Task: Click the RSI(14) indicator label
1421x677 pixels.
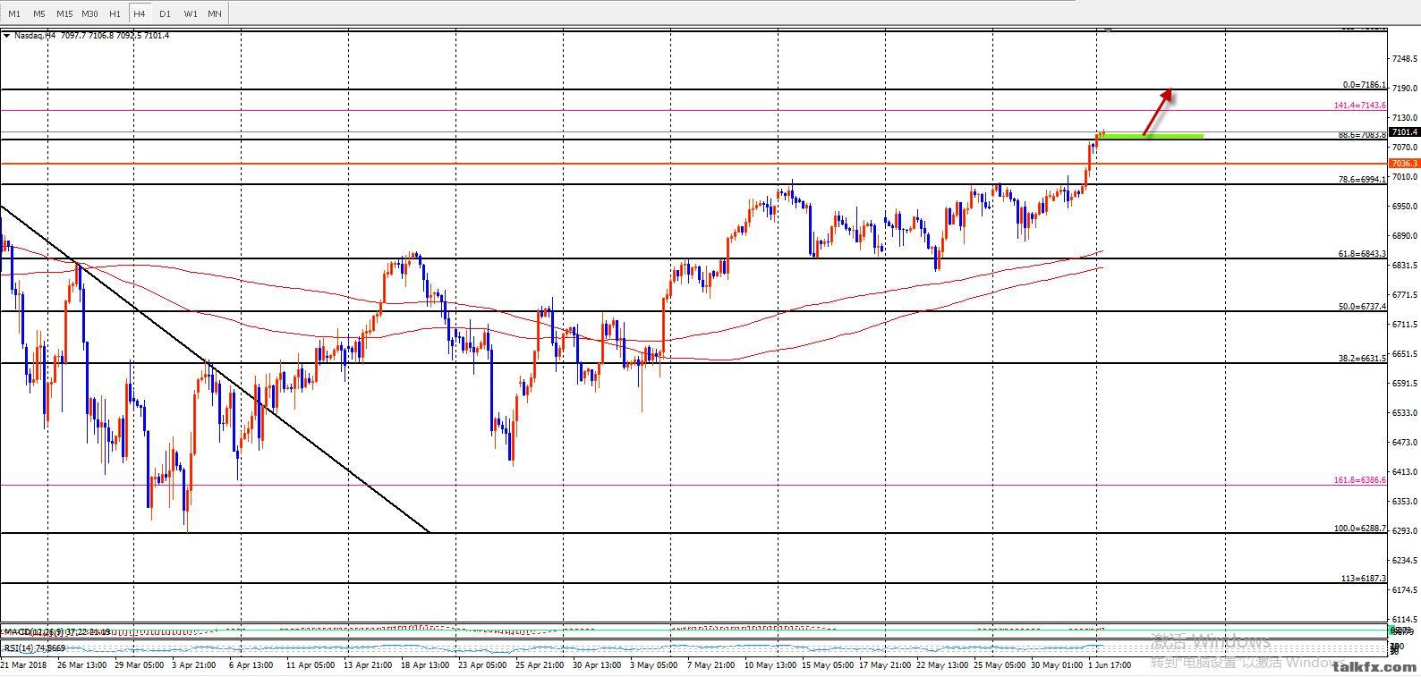Action: [35, 647]
